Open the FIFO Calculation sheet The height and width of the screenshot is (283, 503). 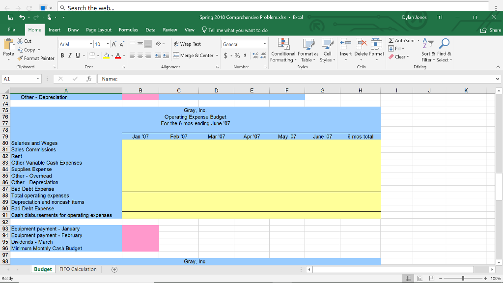79,269
